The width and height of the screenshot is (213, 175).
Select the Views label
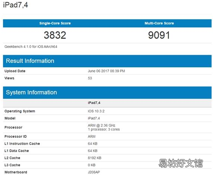pyautogui.click(x=9, y=78)
